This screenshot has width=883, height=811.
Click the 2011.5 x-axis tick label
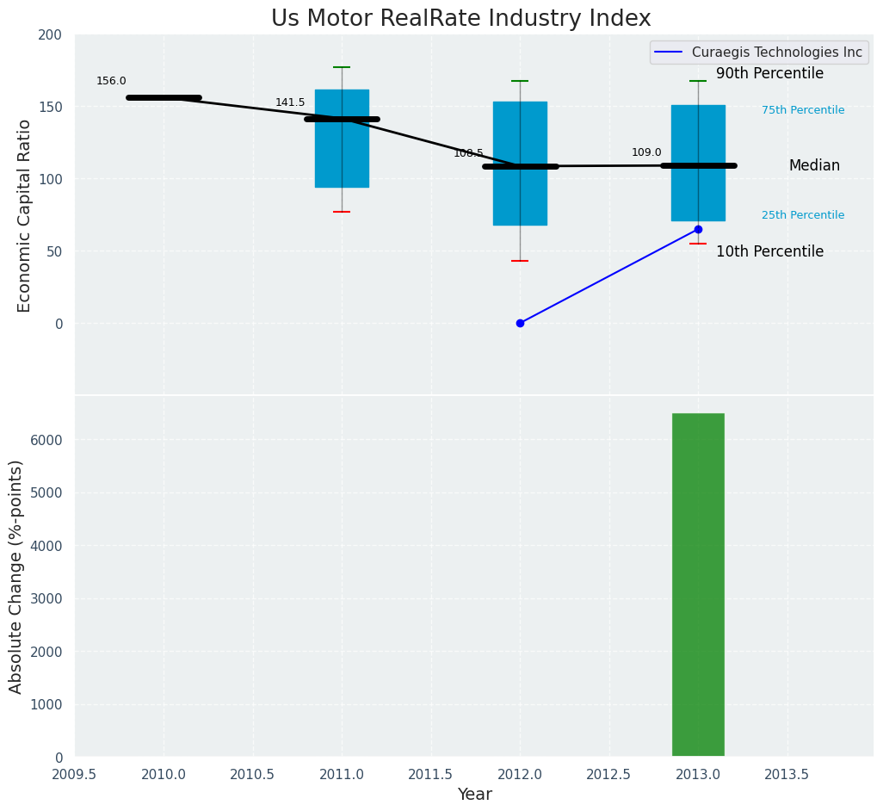[x=431, y=775]
